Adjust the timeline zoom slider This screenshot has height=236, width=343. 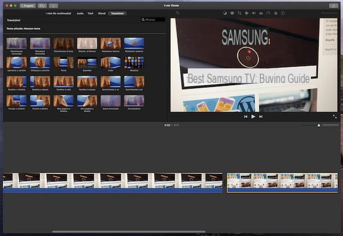coord(319,125)
